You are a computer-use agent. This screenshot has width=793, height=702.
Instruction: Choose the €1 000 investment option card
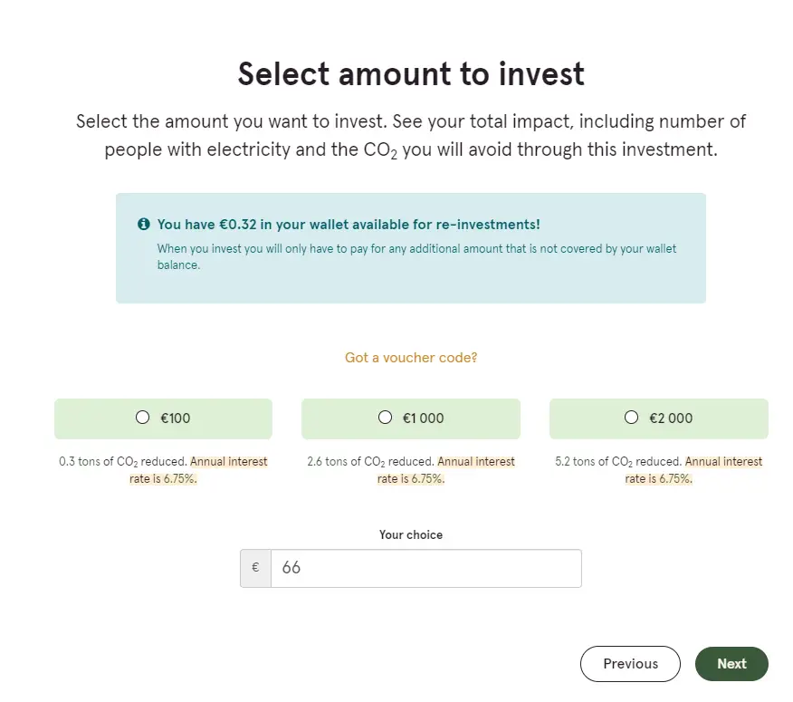411,418
